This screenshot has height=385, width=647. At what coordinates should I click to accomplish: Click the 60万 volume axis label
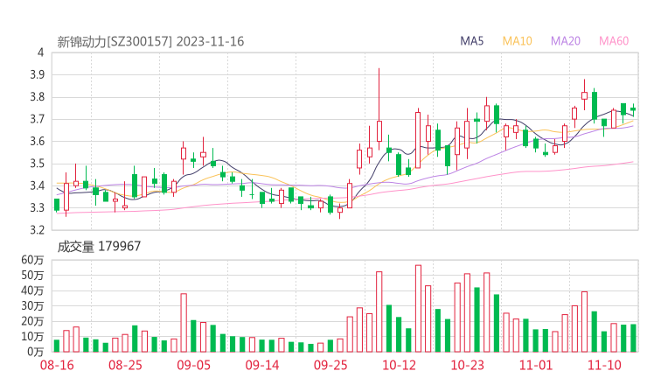pos(32,260)
